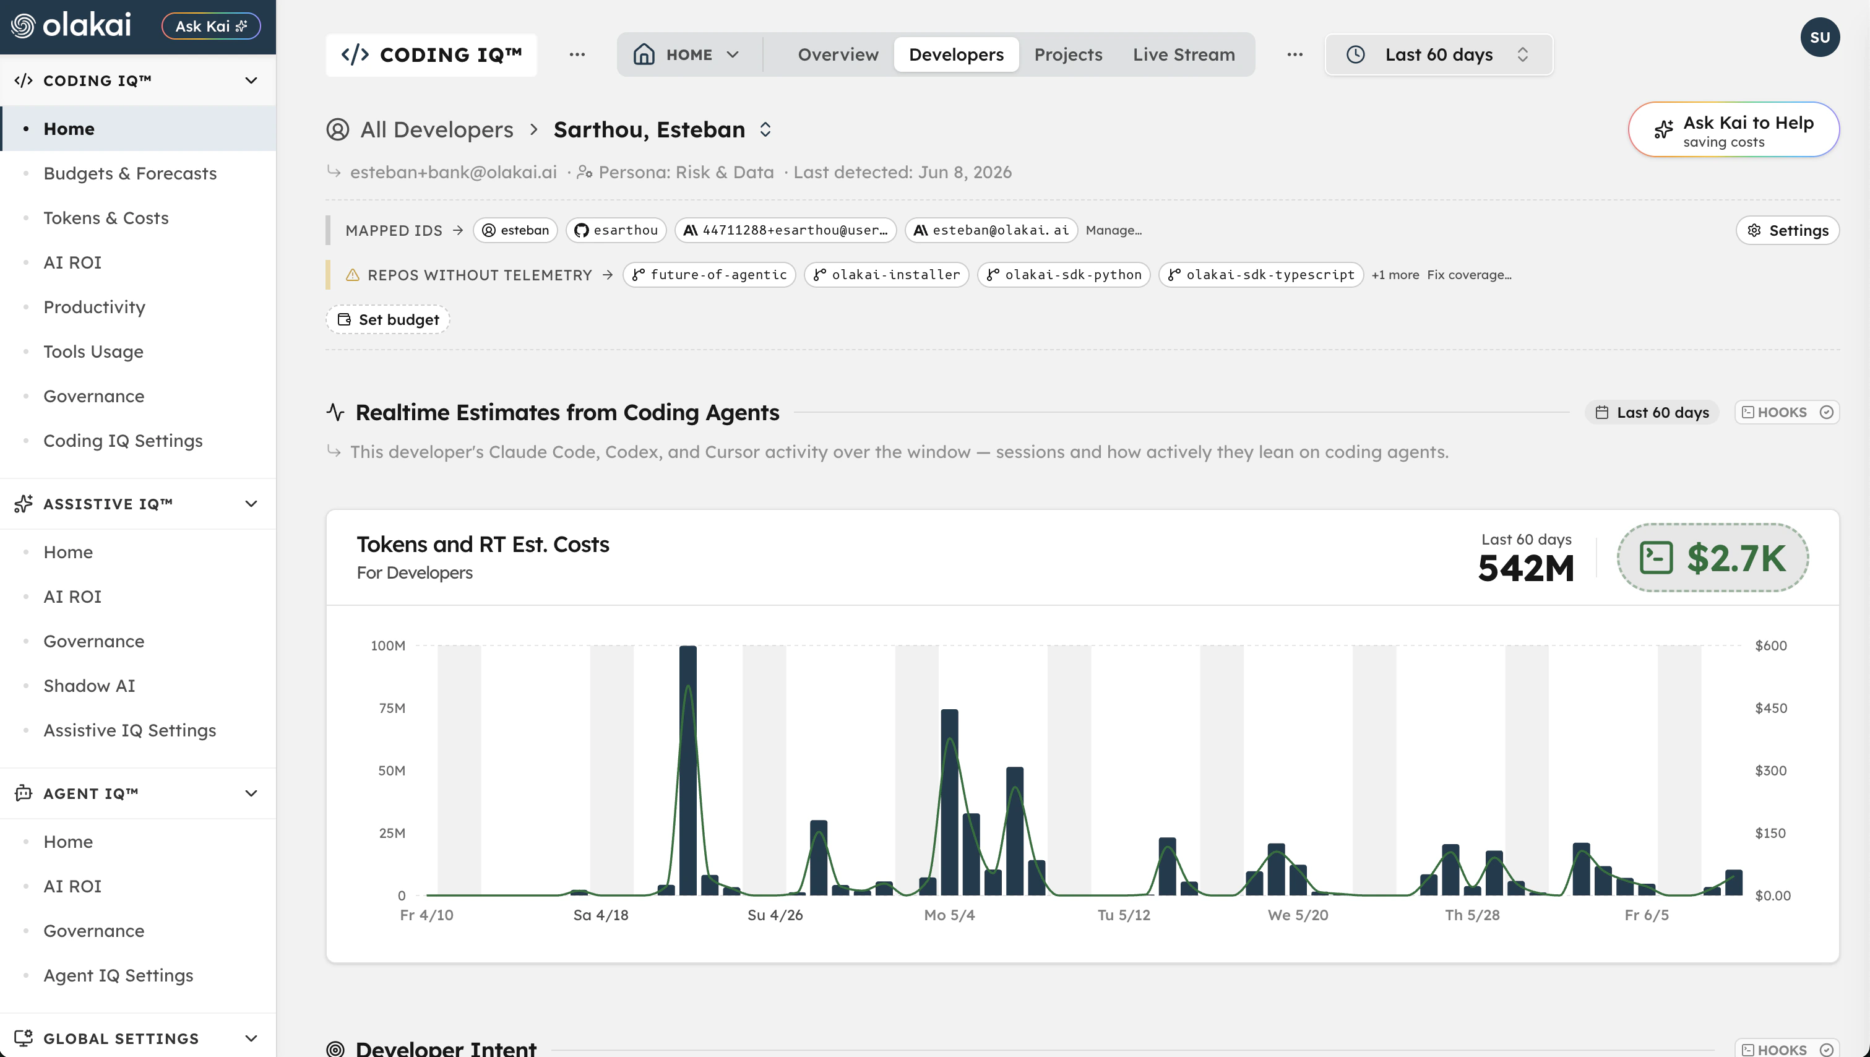The height and width of the screenshot is (1057, 1870).
Task: Switch to the Live Stream tab
Action: 1183,54
